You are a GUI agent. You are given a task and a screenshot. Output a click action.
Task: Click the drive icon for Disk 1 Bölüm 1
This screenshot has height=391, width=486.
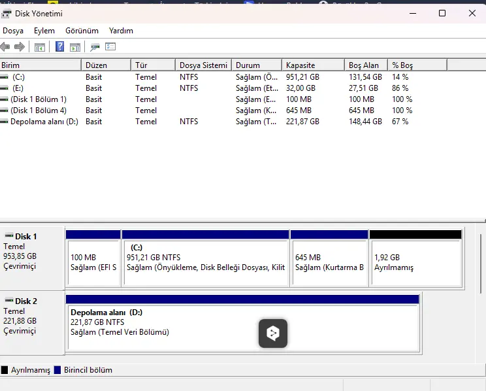tap(5, 99)
